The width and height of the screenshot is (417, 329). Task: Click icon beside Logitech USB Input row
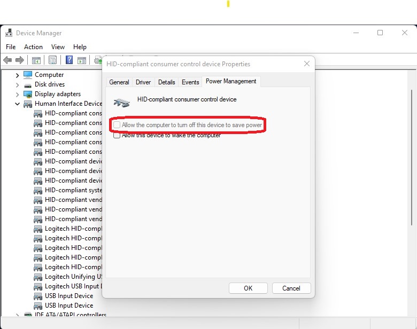38,287
